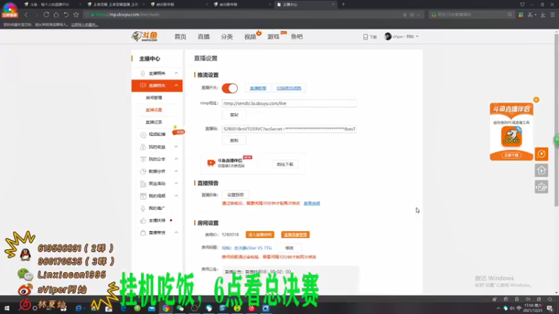Viewport: 559px width, 314px height.
Task: Open the live streaming tutorial link
Action: tap(258, 88)
